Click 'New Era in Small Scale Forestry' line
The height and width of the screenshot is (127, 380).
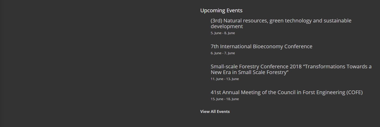pyautogui.click(x=250, y=72)
